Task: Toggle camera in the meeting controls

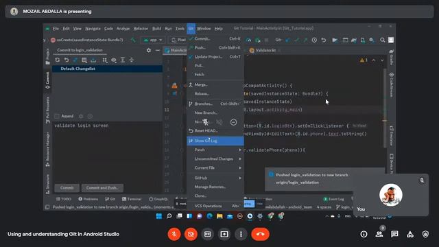Action: click(191, 234)
